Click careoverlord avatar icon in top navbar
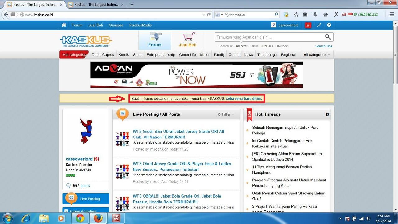This screenshot has height=224, width=398. pyautogui.click(x=273, y=25)
